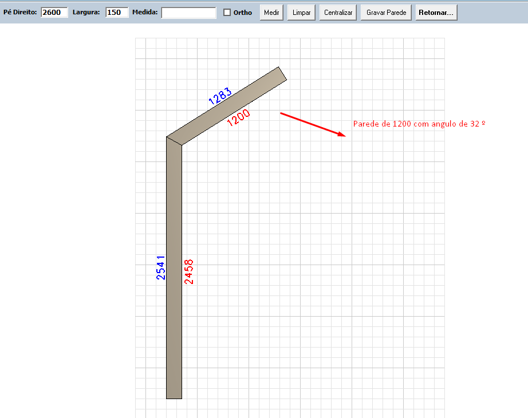This screenshot has height=418, width=528.
Task: Click the blue 1283 dimension label
Action: click(220, 96)
